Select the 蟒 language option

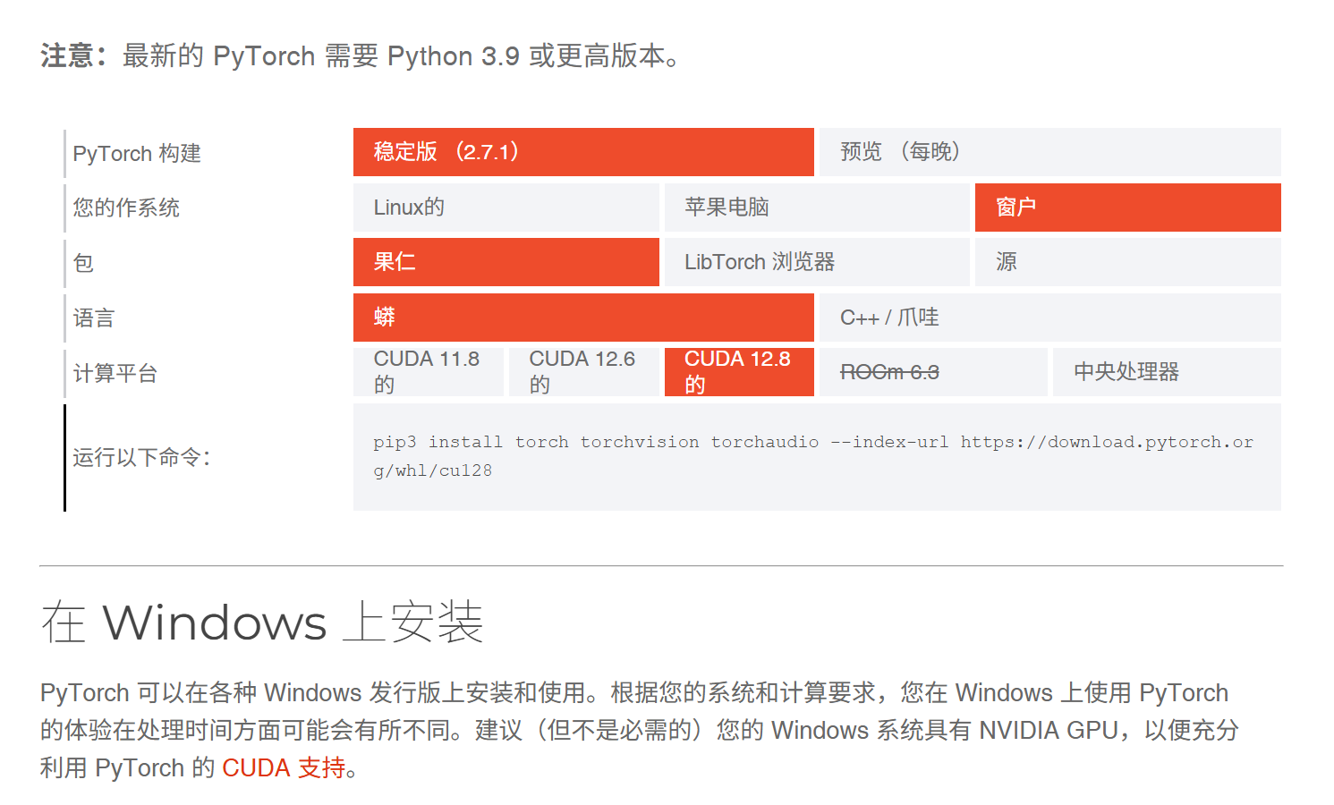point(583,318)
